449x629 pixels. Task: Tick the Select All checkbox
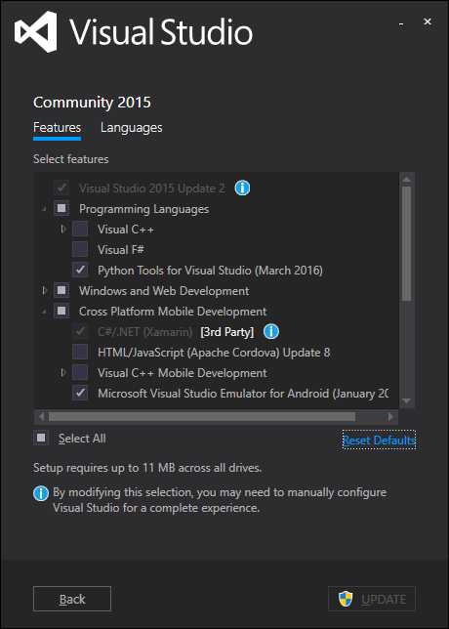click(x=41, y=438)
